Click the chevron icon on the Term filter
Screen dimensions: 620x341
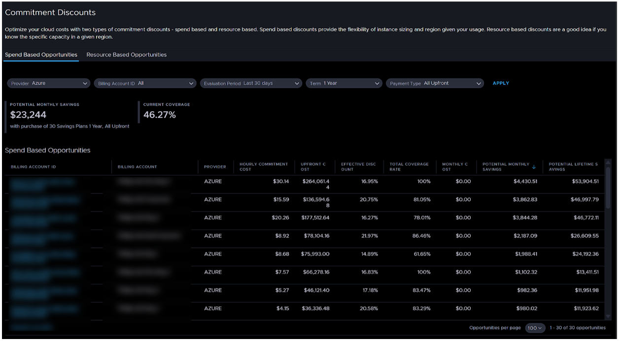click(378, 83)
